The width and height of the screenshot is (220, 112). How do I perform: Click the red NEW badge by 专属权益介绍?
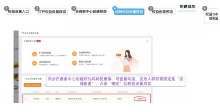[x=39, y=41]
